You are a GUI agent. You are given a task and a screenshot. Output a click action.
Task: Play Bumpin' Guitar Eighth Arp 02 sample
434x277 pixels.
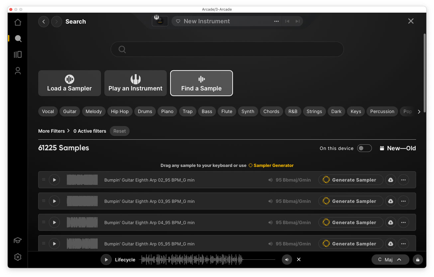coord(54,180)
